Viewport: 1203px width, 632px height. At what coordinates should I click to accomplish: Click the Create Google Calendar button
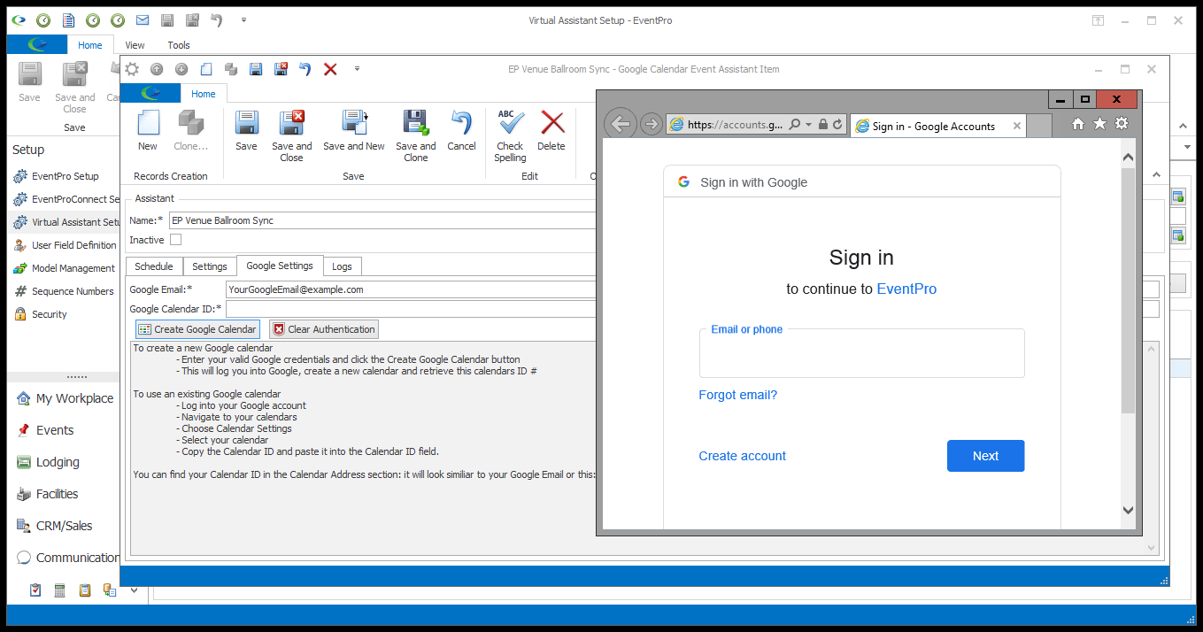(198, 329)
